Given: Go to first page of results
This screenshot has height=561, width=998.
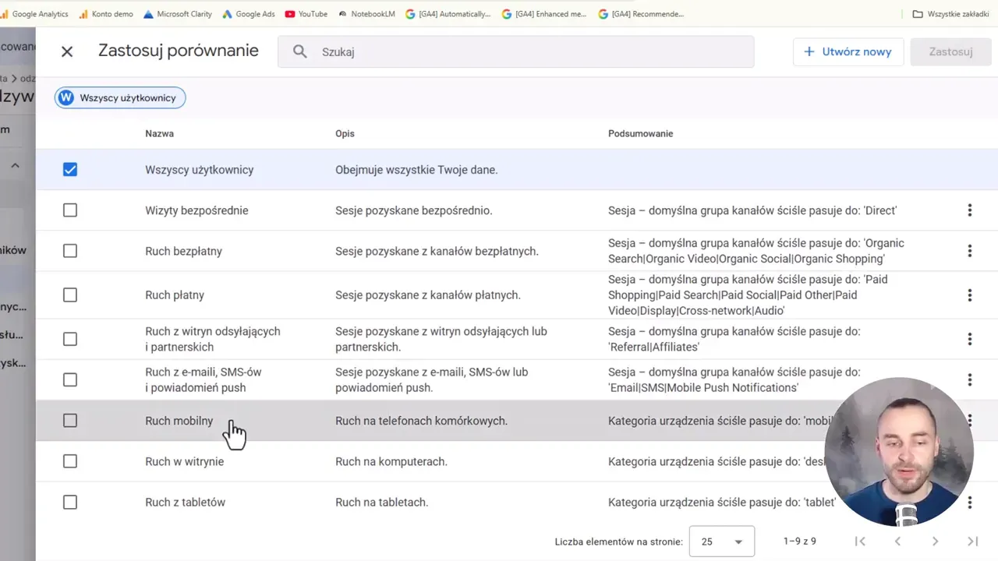Looking at the screenshot, I should [860, 542].
